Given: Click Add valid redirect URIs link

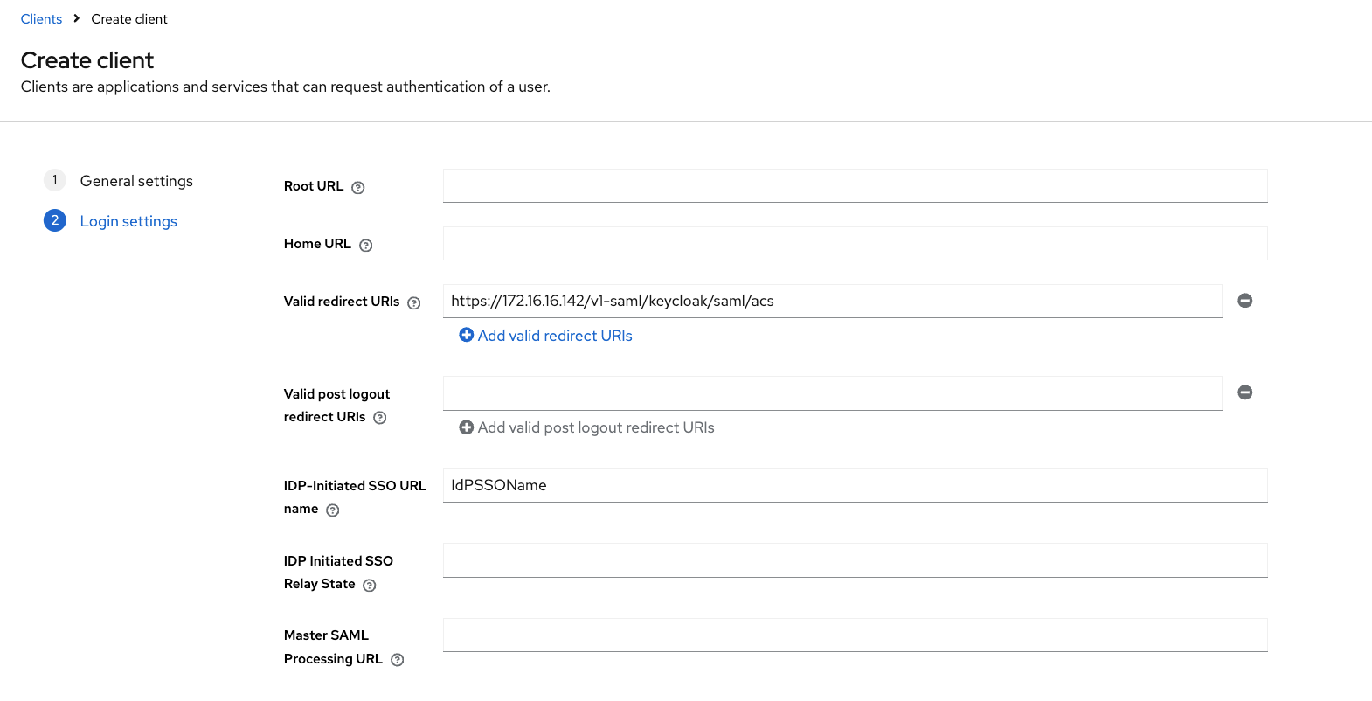Looking at the screenshot, I should pyautogui.click(x=554, y=336).
